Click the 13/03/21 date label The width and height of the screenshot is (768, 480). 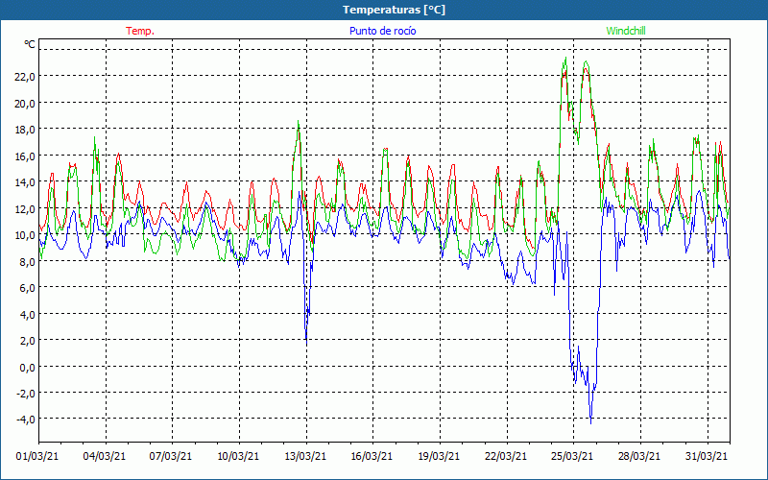click(305, 456)
